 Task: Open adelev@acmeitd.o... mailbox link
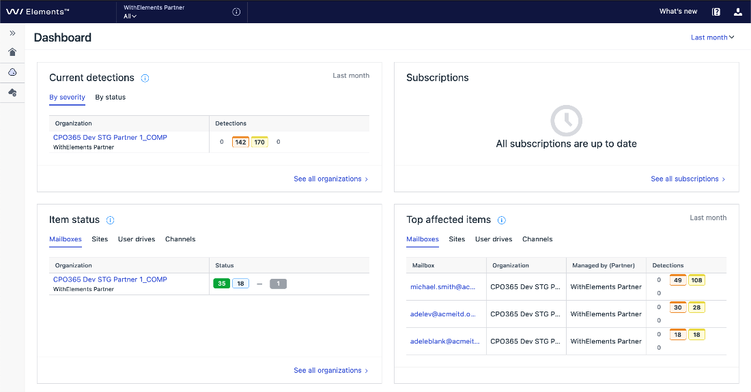pyautogui.click(x=443, y=314)
